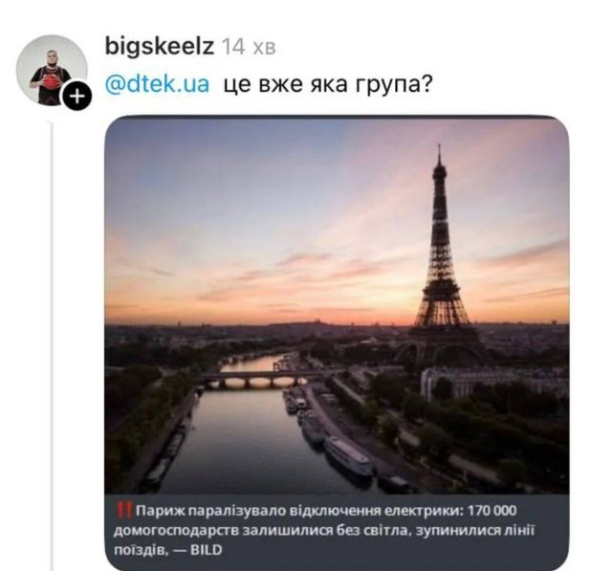
Task: Click the vertical thread line below avatar
Action: [50, 335]
